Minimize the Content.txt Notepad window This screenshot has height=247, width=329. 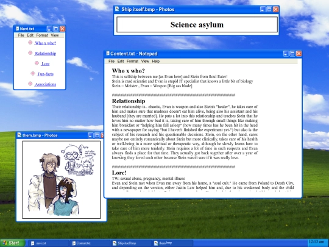tap(286, 54)
